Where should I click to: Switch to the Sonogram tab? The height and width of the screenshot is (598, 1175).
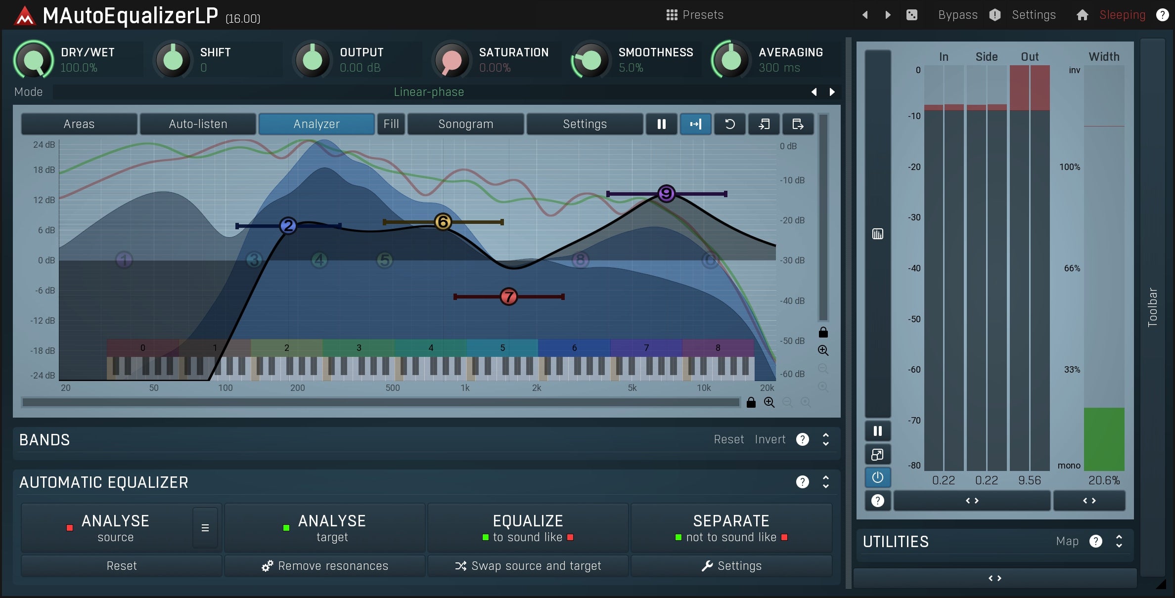tap(465, 124)
